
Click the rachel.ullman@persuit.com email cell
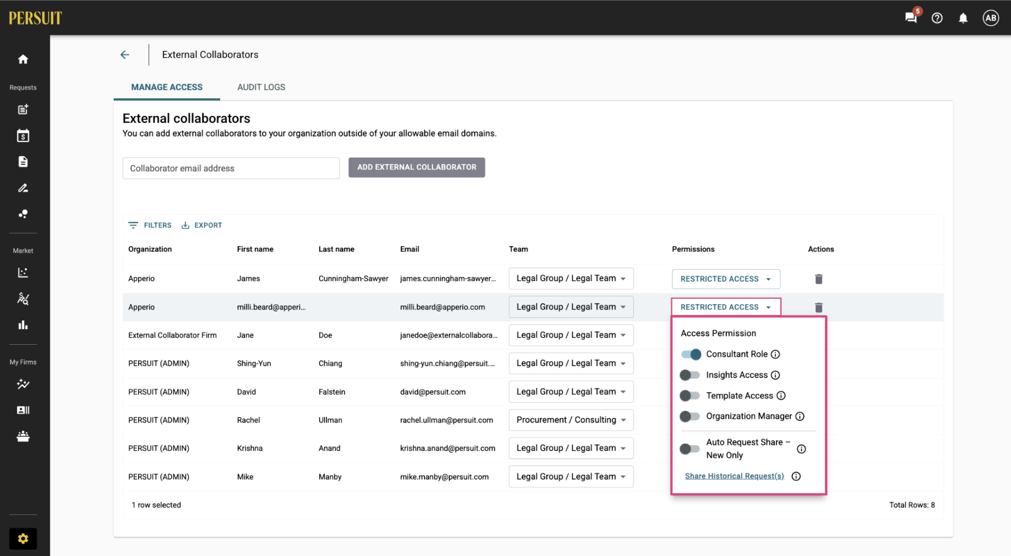[x=446, y=420]
